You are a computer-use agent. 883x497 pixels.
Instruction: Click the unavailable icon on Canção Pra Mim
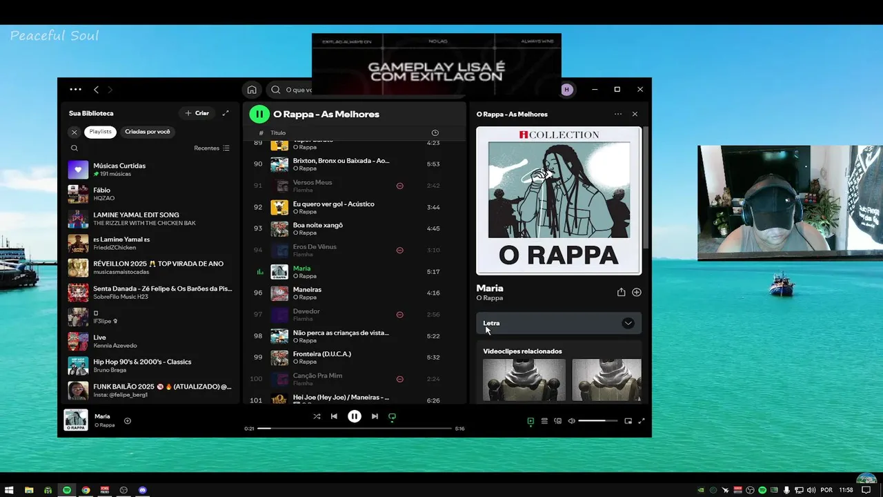(x=399, y=379)
